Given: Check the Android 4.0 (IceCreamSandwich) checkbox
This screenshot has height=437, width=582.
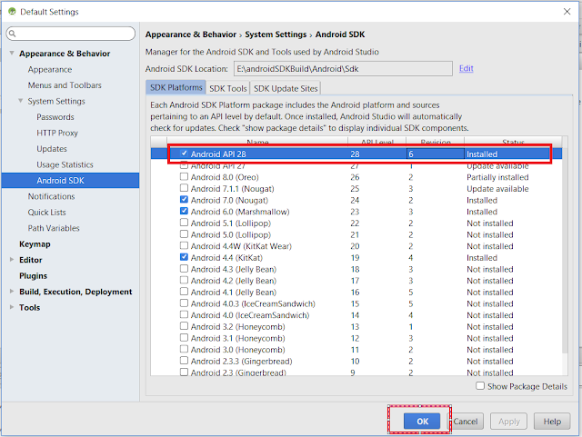Looking at the screenshot, I should click(184, 314).
